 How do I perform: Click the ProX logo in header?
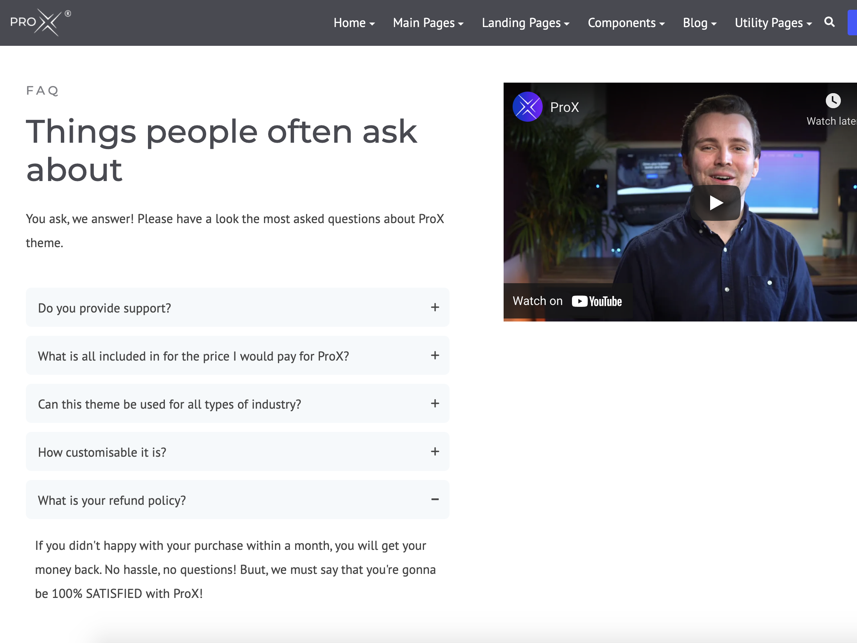pos(40,23)
